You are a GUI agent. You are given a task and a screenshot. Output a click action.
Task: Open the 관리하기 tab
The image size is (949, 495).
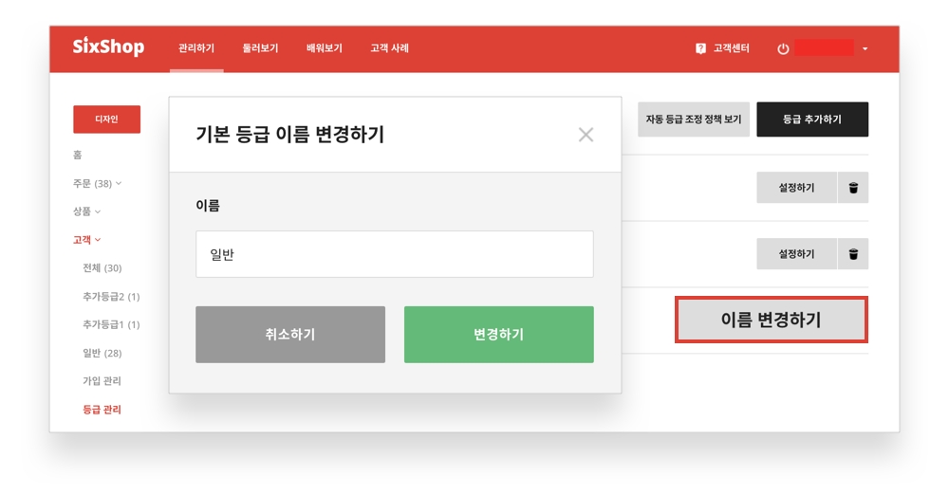point(196,48)
